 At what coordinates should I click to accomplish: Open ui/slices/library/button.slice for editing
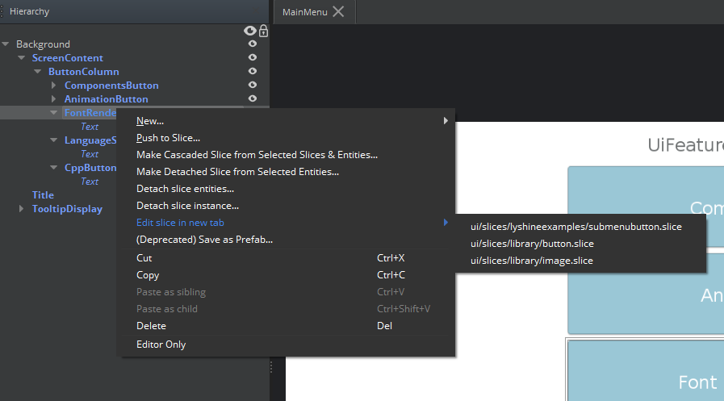532,244
